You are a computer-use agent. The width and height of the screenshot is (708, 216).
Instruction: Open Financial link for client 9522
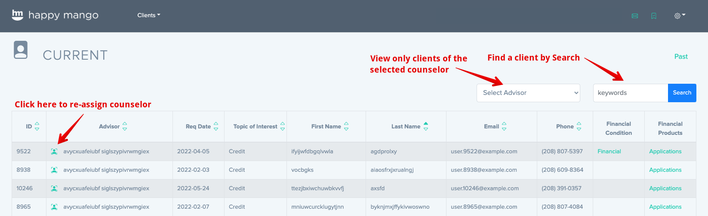click(609, 151)
